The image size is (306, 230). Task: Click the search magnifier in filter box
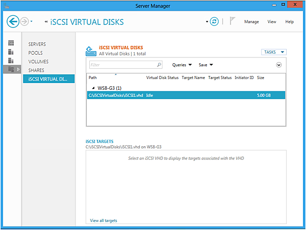tap(159, 65)
